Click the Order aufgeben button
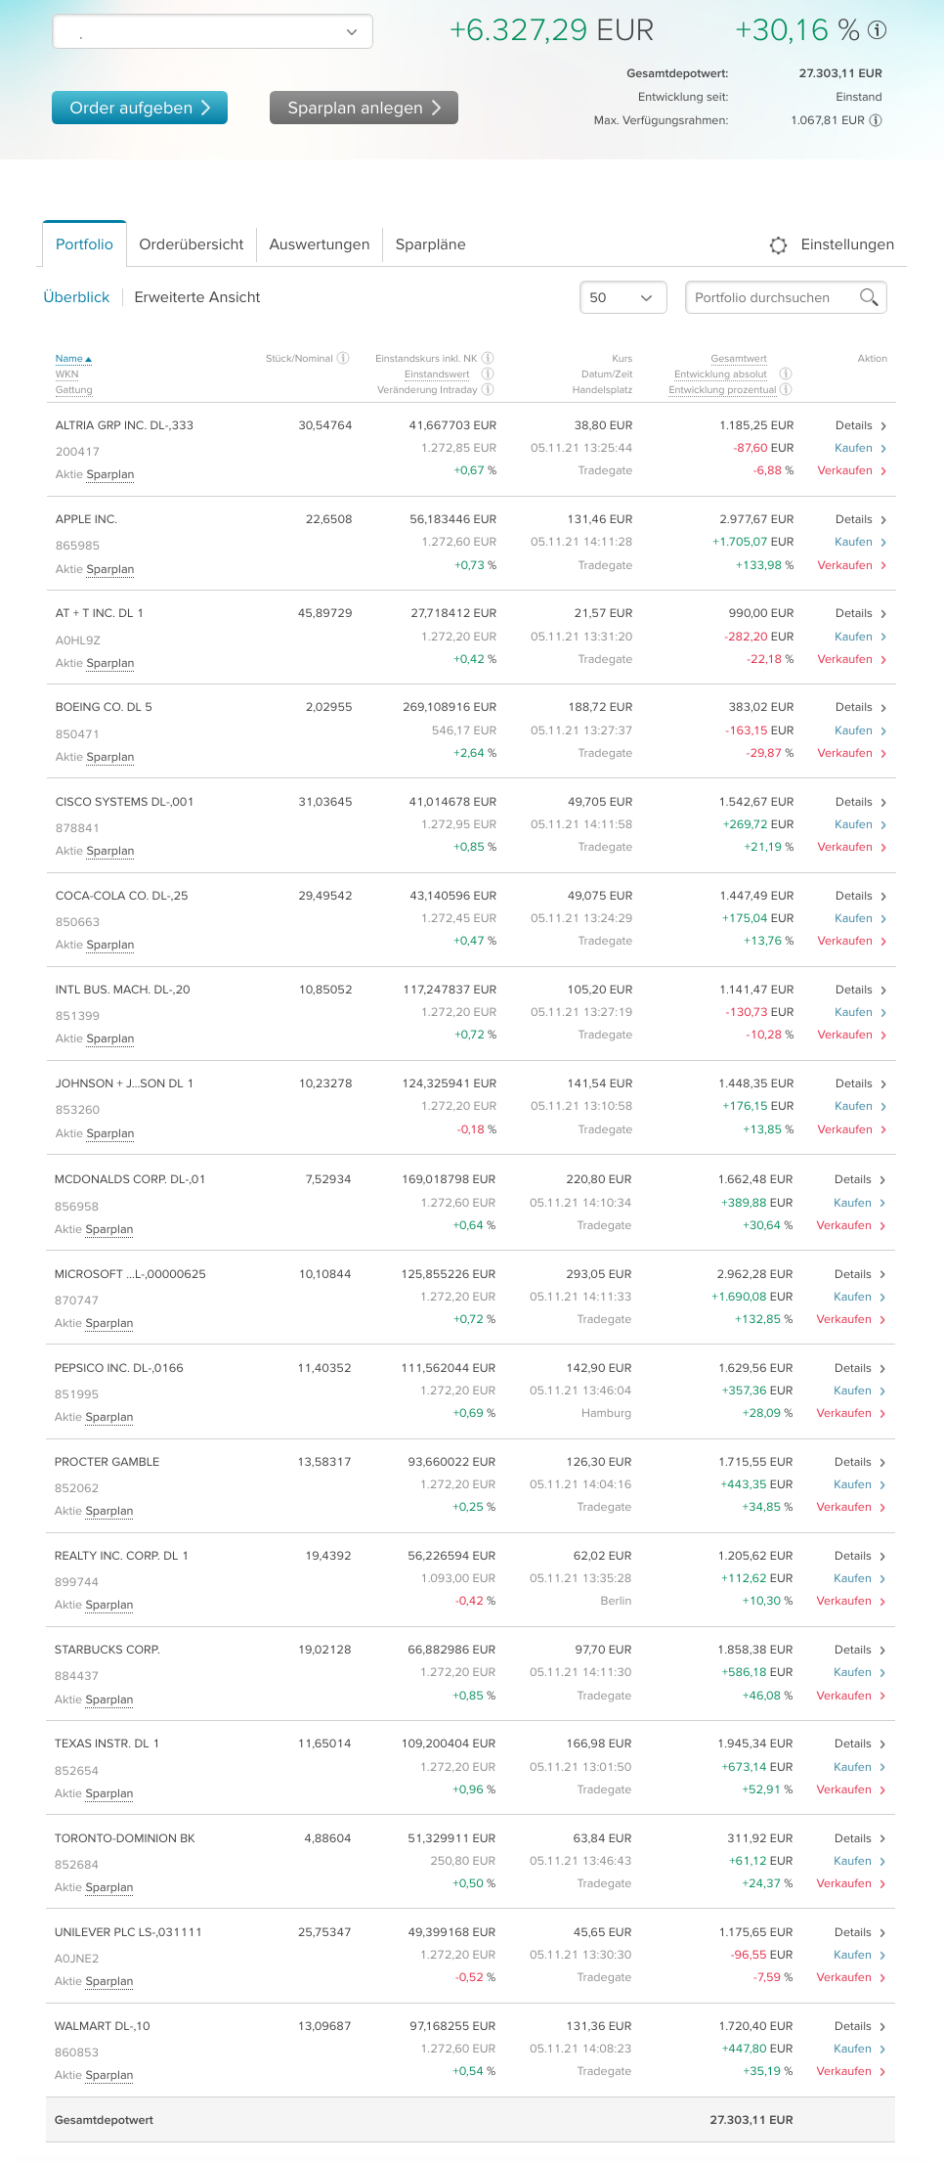Viewport: 944px width, 2163px height. [x=140, y=108]
